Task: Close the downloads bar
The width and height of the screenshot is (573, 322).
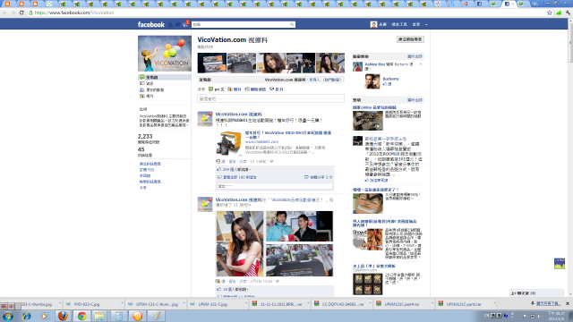Action: coord(568,303)
